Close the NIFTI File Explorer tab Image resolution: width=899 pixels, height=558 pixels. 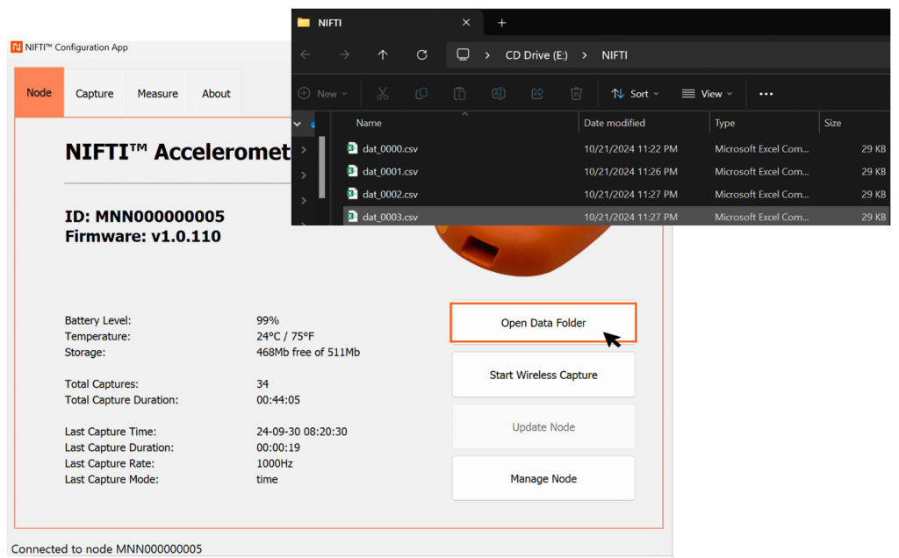pyautogui.click(x=466, y=22)
